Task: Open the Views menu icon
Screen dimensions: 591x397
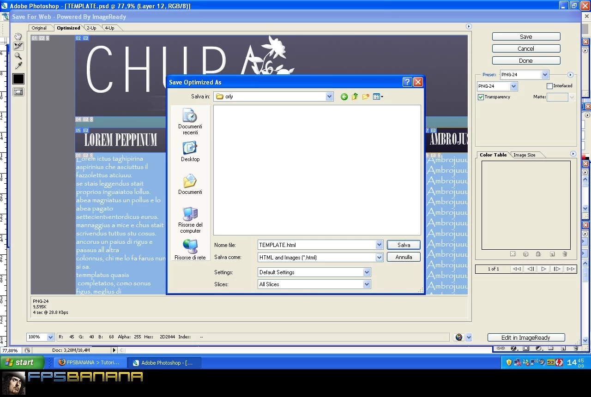Action: tap(378, 96)
